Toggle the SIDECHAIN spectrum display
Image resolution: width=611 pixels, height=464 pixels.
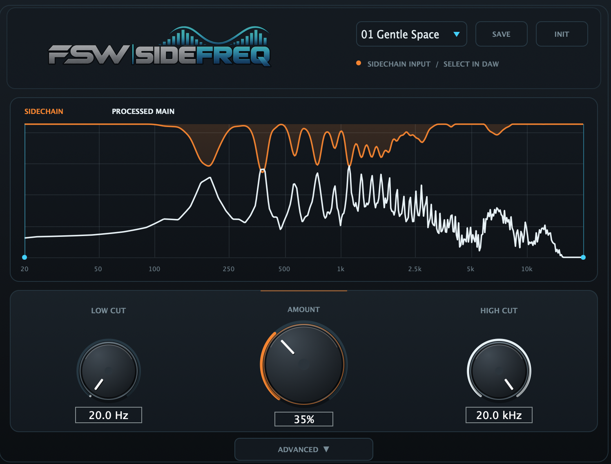point(44,112)
